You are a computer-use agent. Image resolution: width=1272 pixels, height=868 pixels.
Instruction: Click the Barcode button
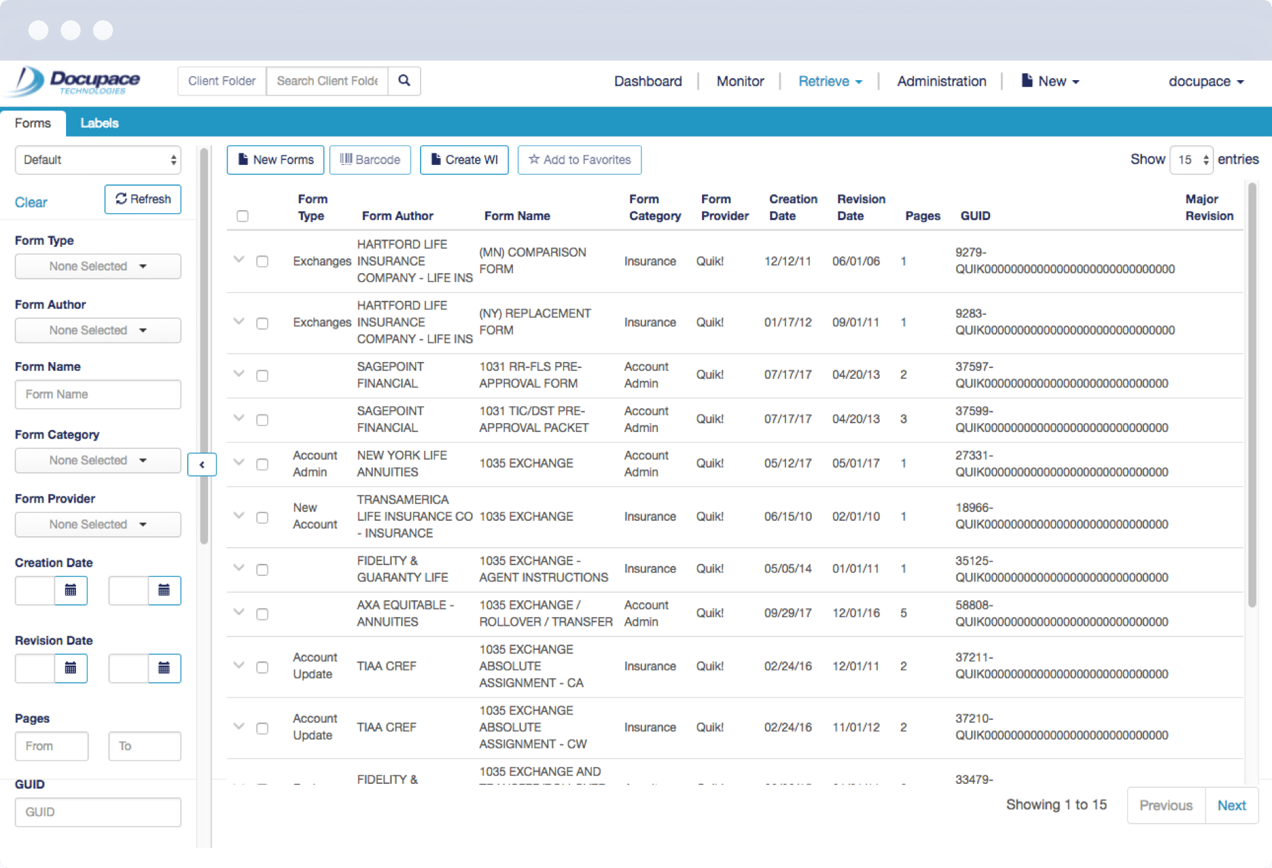pyautogui.click(x=370, y=160)
